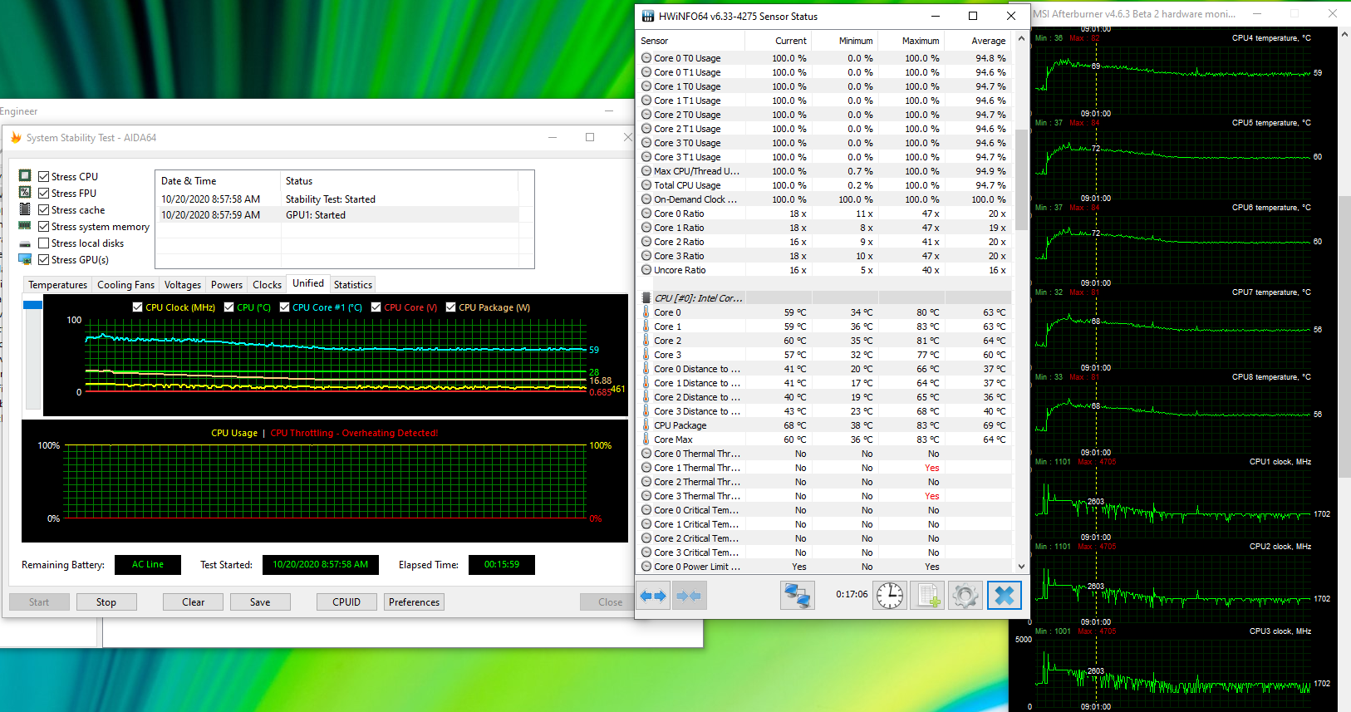Click the icon beside Core 0 T0 Usage

646,58
